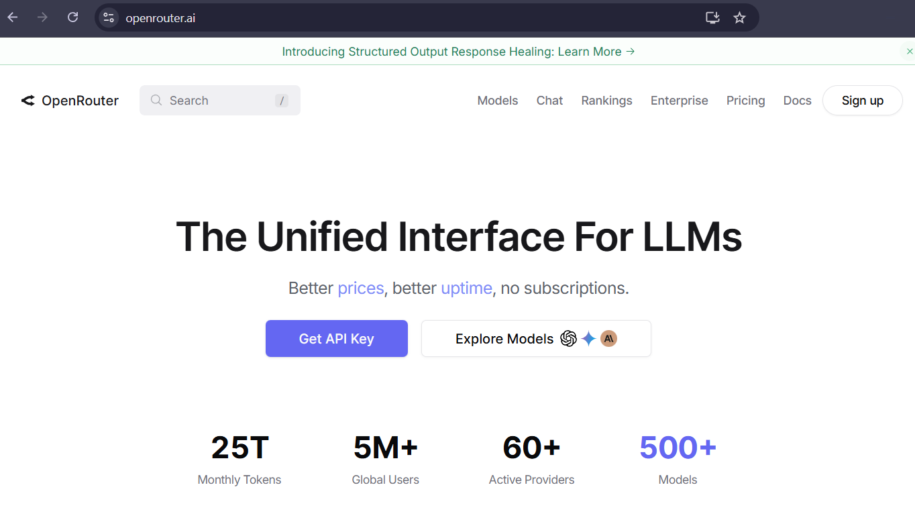Bookmark this page with star icon
This screenshot has height=522, width=915.
coord(739,18)
